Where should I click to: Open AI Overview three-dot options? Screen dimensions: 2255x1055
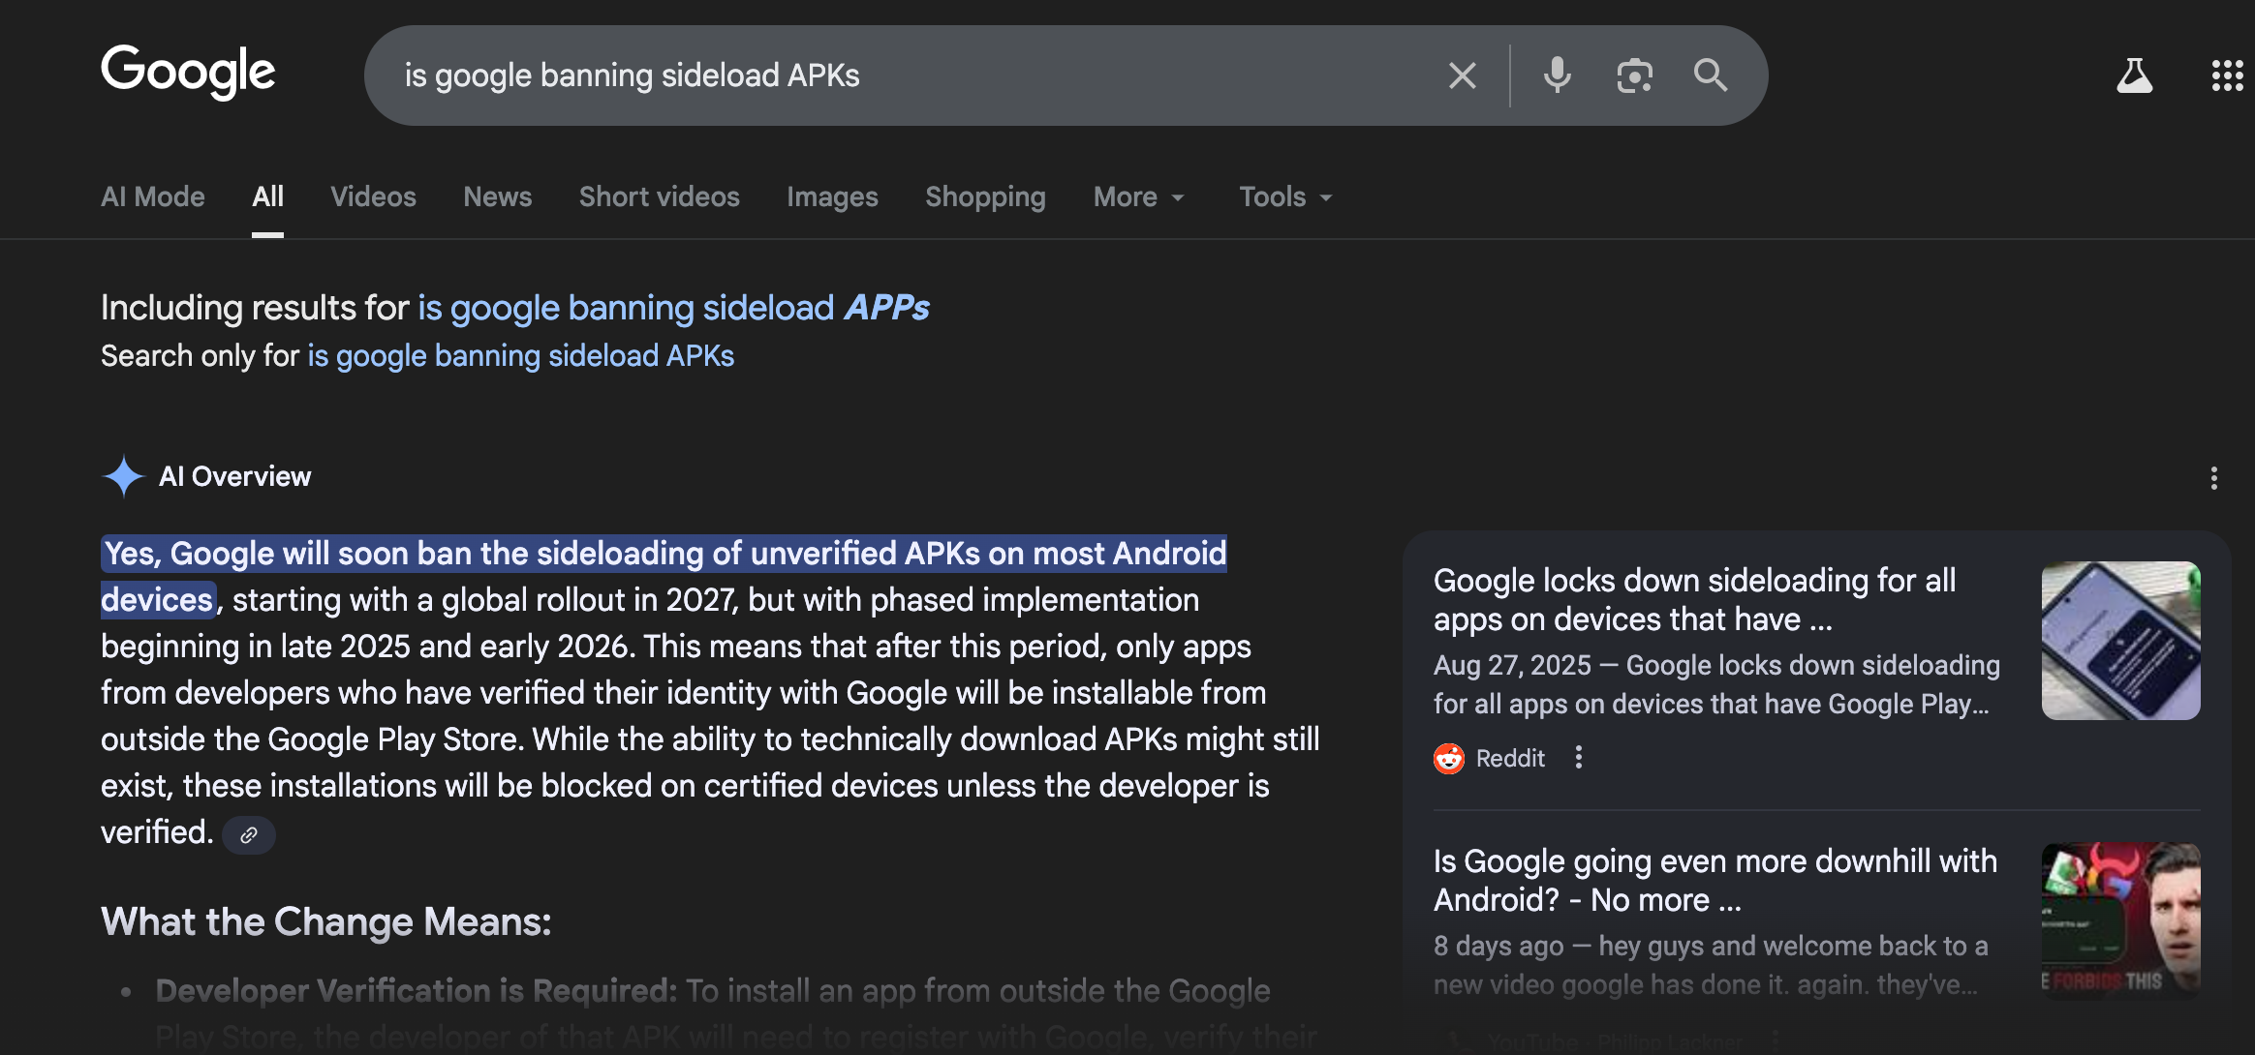click(x=2213, y=478)
